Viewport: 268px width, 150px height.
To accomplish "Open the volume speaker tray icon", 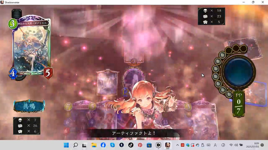I will tap(236, 145).
